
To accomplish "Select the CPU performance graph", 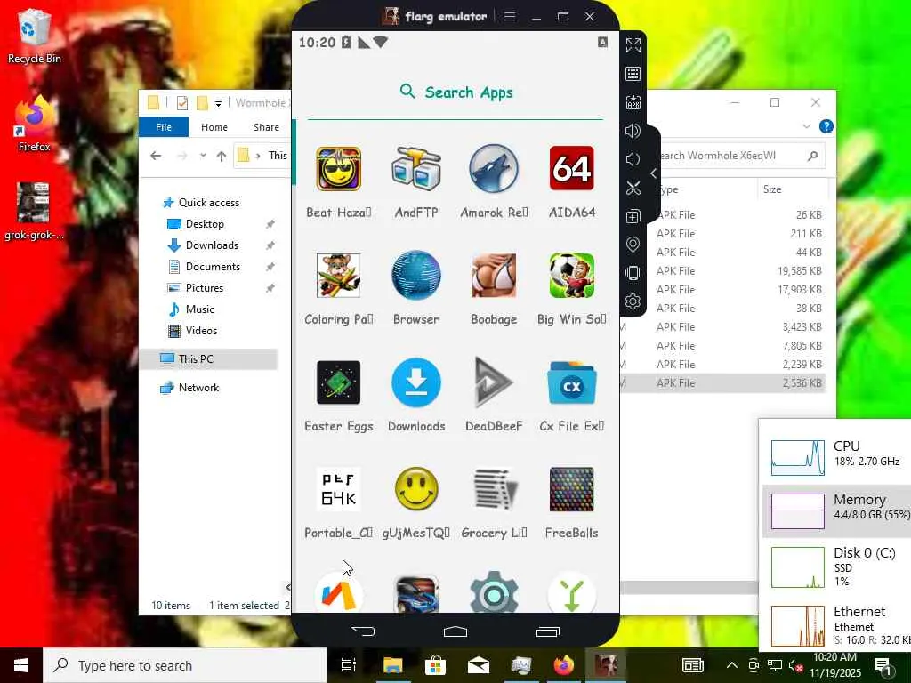I will [797, 457].
